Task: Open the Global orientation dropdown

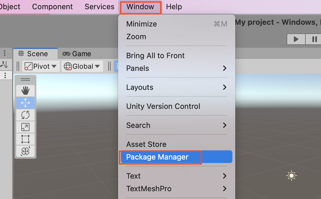Action: point(82,66)
